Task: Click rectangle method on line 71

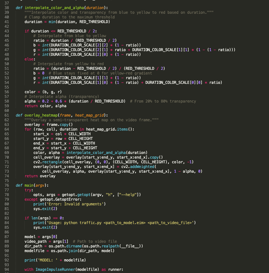Action: 52,162
